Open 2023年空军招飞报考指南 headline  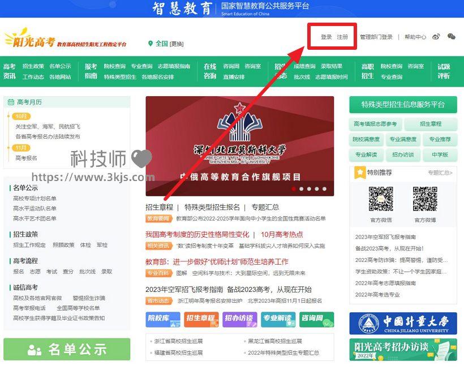(184, 289)
